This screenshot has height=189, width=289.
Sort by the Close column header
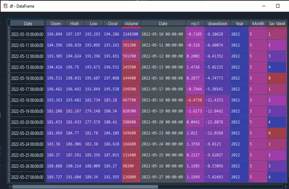coord(113,24)
